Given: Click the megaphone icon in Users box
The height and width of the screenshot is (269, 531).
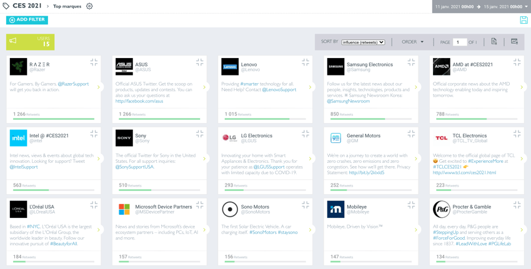Looking at the screenshot, I should coord(12,41).
